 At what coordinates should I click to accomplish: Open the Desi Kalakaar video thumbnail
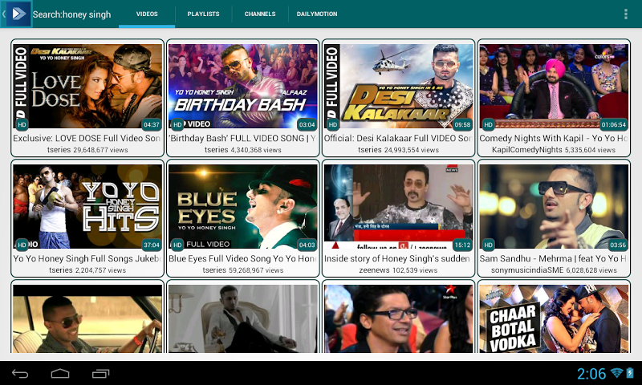pos(398,87)
